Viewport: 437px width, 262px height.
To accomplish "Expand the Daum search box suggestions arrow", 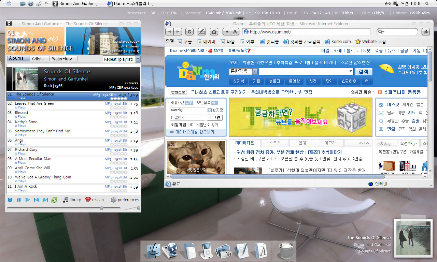I will point(351,72).
